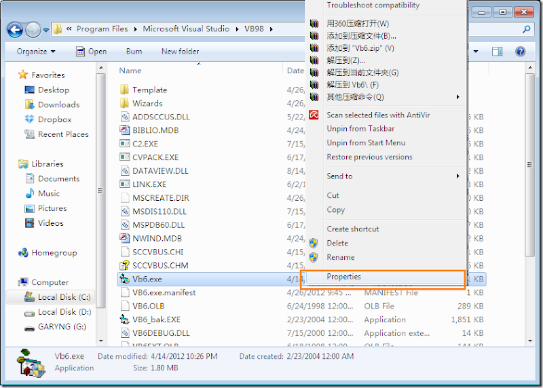This screenshot has height=388, width=543.
Task: Open the Organize dropdown menu
Action: pos(36,52)
